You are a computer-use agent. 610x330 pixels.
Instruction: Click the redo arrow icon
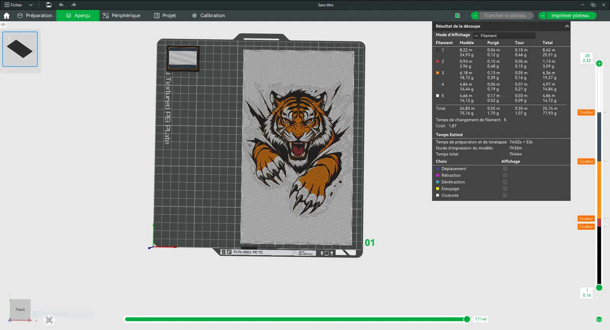pos(74,5)
